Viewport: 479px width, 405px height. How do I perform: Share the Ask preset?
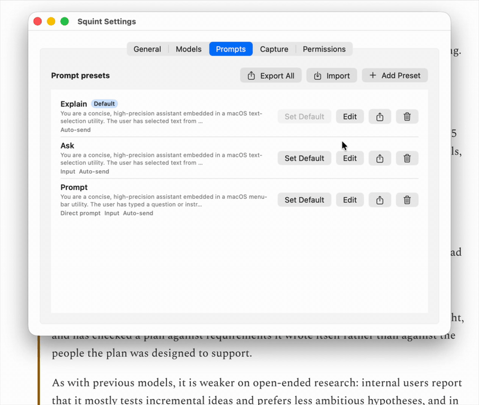coord(380,158)
